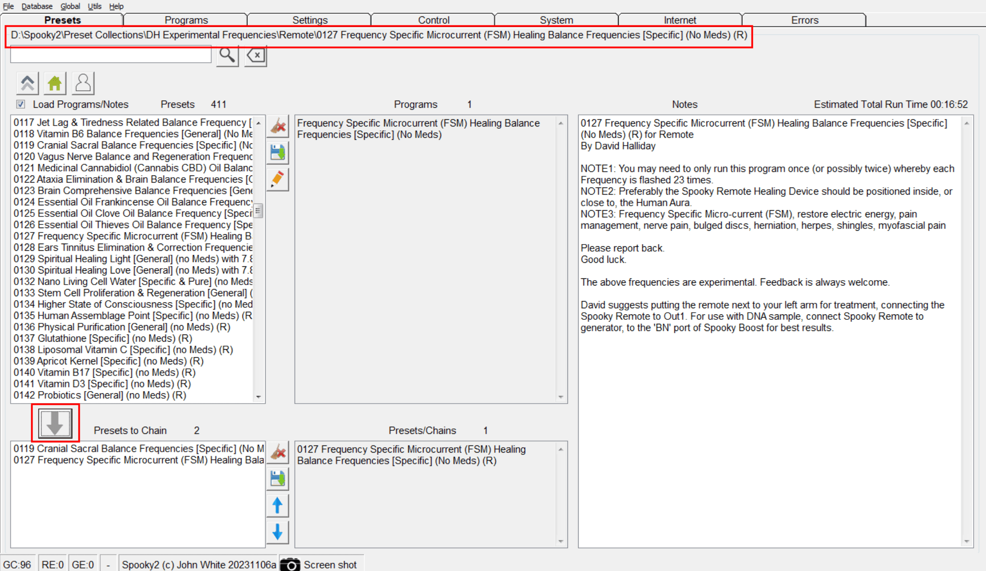Click the Screen shot button
This screenshot has width=986, height=571.
(321, 564)
